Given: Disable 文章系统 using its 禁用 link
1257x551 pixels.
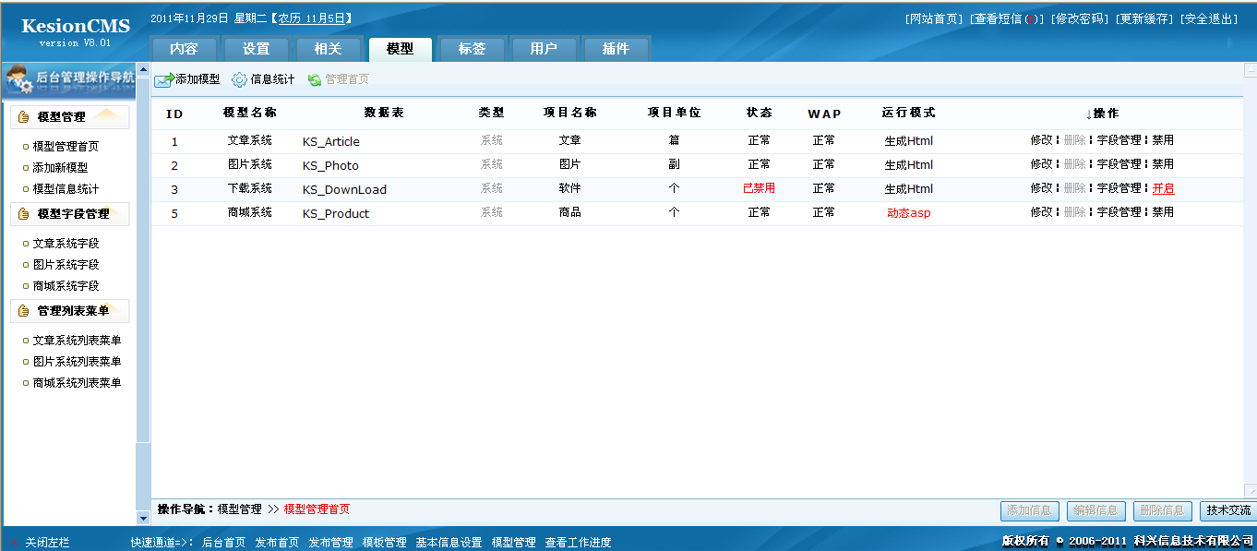Looking at the screenshot, I should coord(1163,141).
